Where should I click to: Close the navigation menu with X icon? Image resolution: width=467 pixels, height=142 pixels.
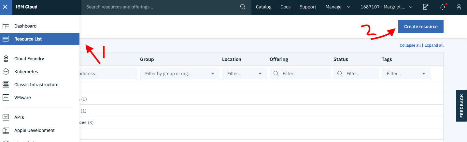coord(6,7)
